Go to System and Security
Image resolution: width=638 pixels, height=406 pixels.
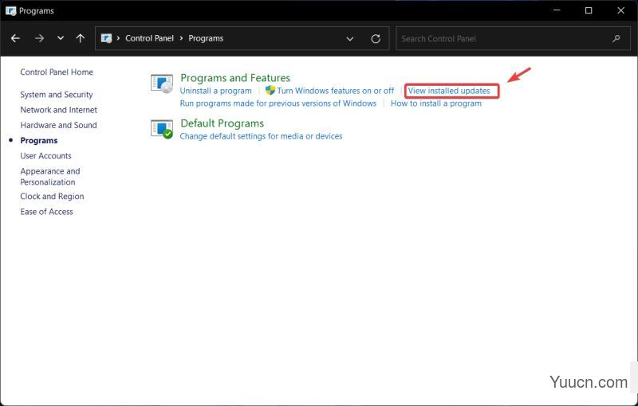pyautogui.click(x=57, y=95)
